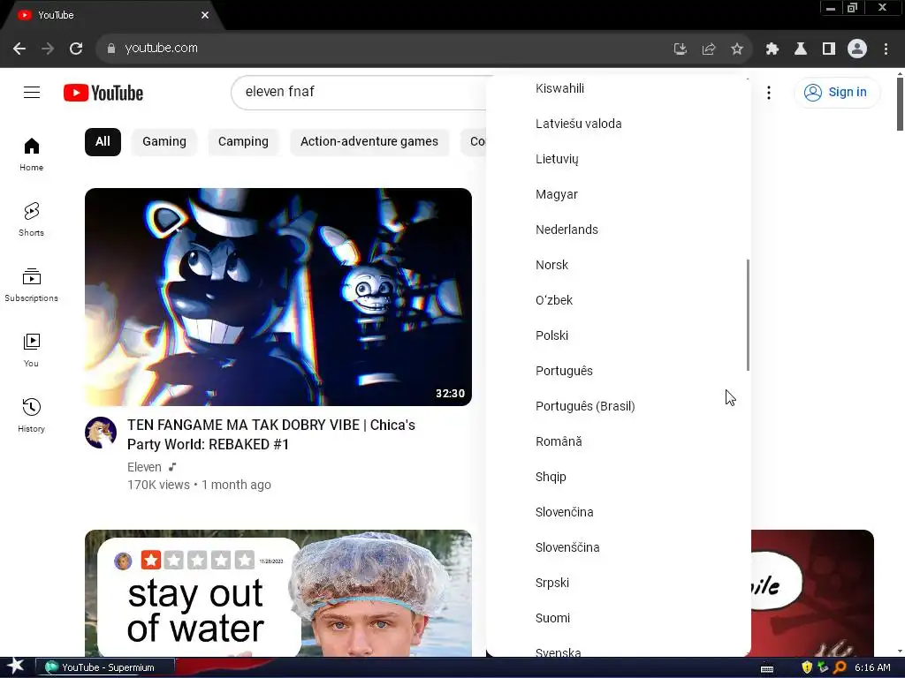The height and width of the screenshot is (678, 905).
Task: Select the Gaming filter chip
Action: click(x=164, y=142)
